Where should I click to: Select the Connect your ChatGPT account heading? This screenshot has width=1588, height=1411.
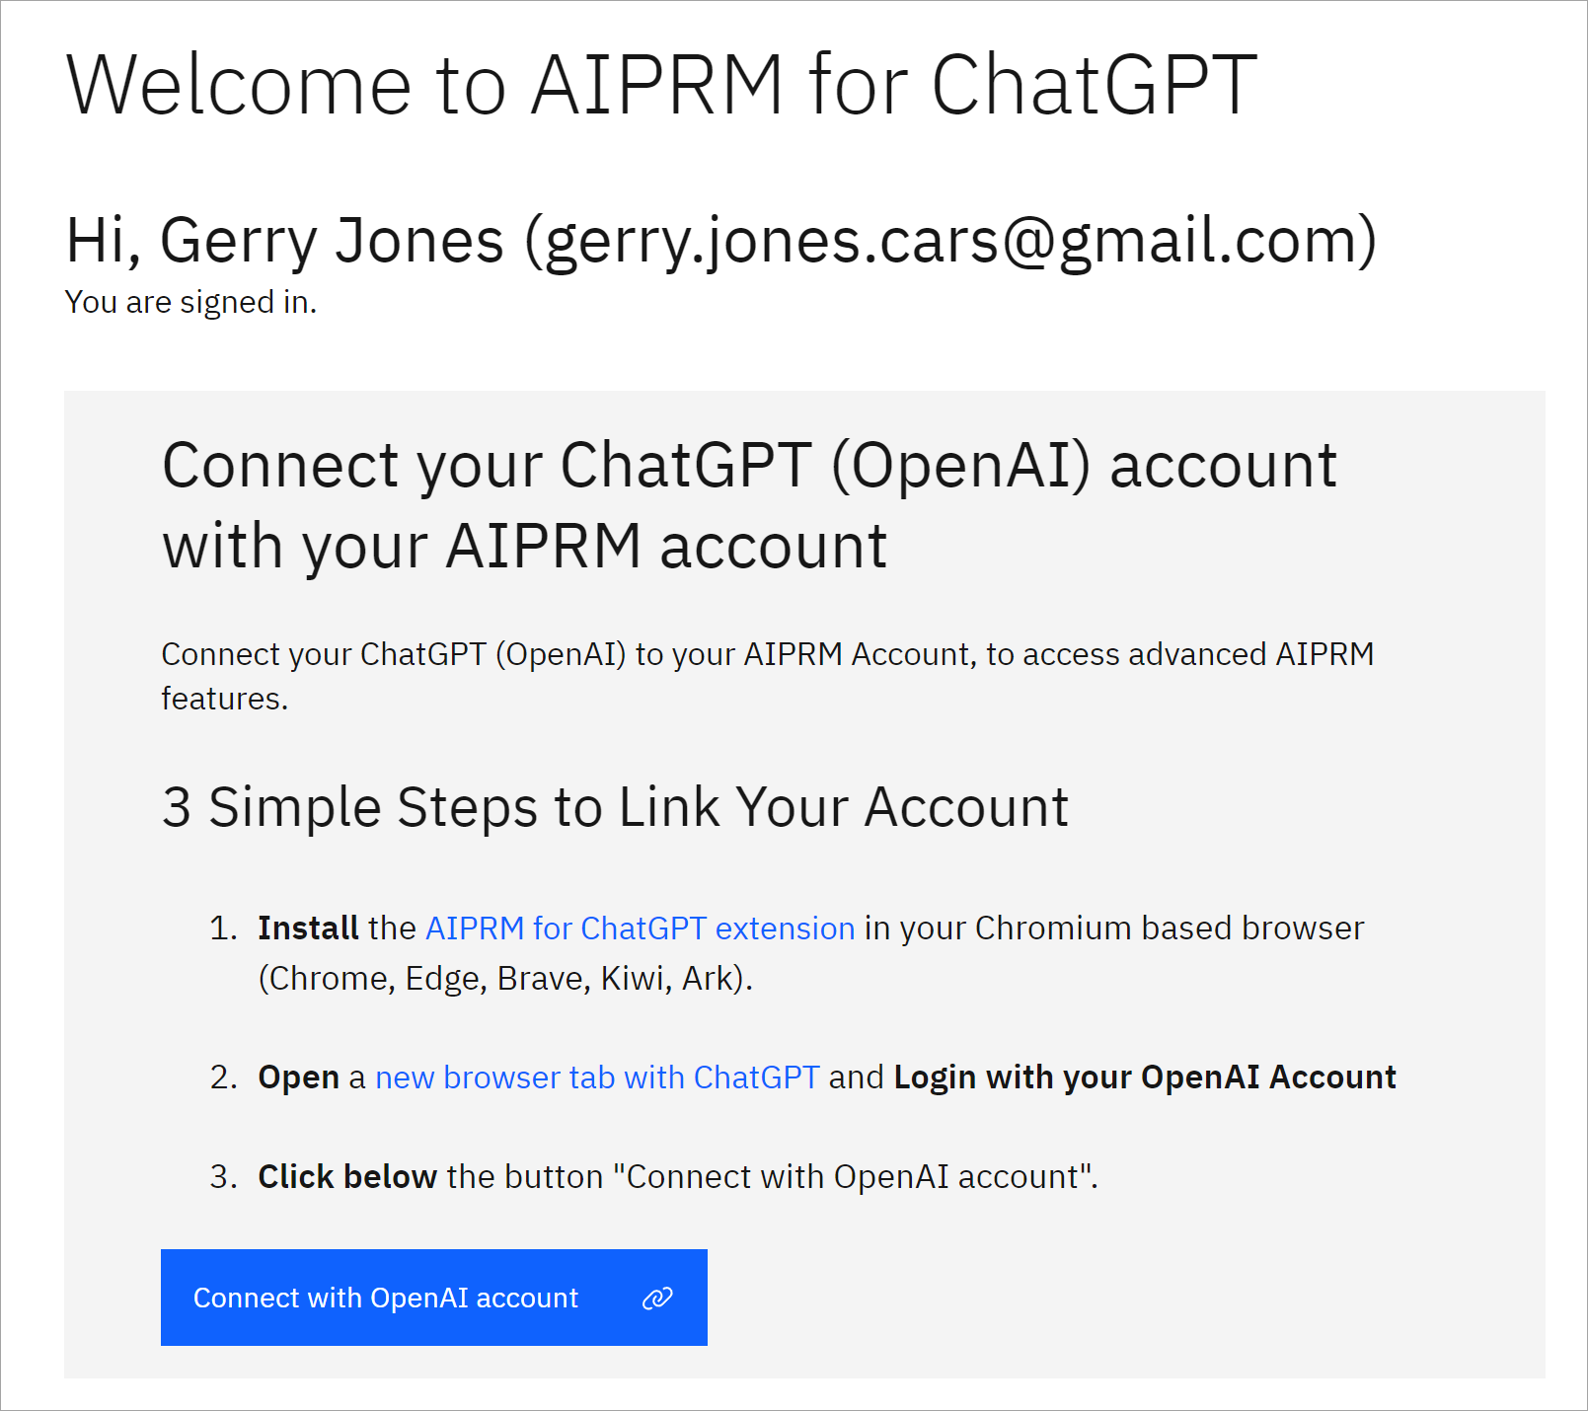tap(749, 501)
